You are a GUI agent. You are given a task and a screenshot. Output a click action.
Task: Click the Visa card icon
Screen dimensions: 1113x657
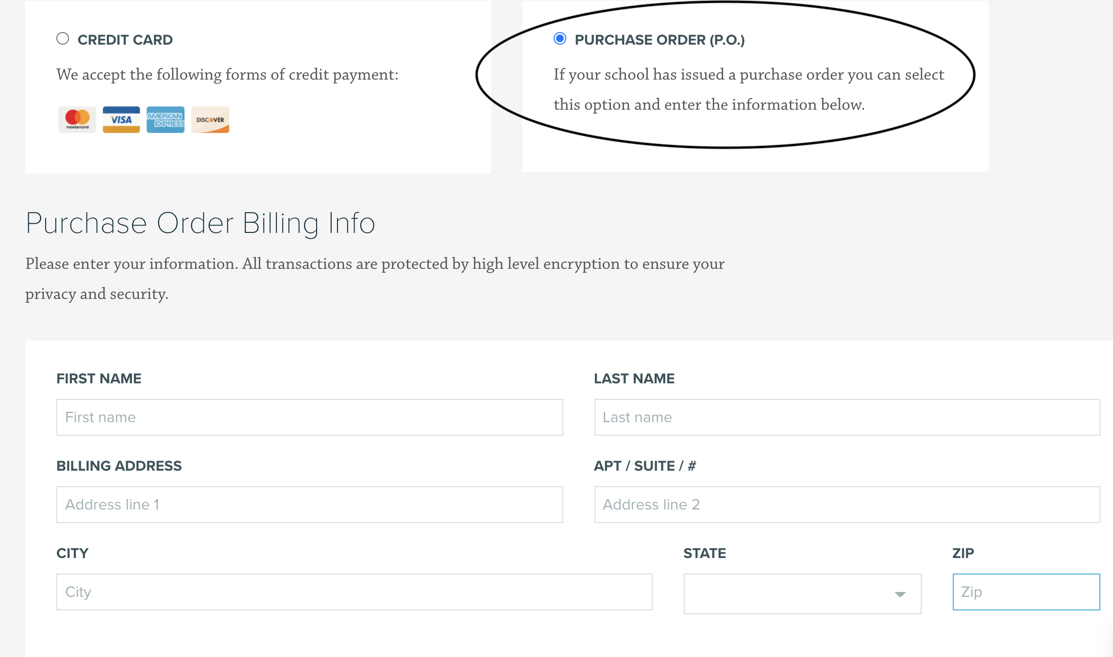(x=121, y=119)
